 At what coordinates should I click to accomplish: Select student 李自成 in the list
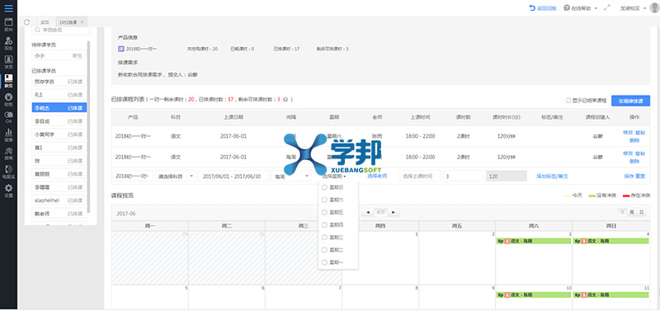(x=59, y=120)
